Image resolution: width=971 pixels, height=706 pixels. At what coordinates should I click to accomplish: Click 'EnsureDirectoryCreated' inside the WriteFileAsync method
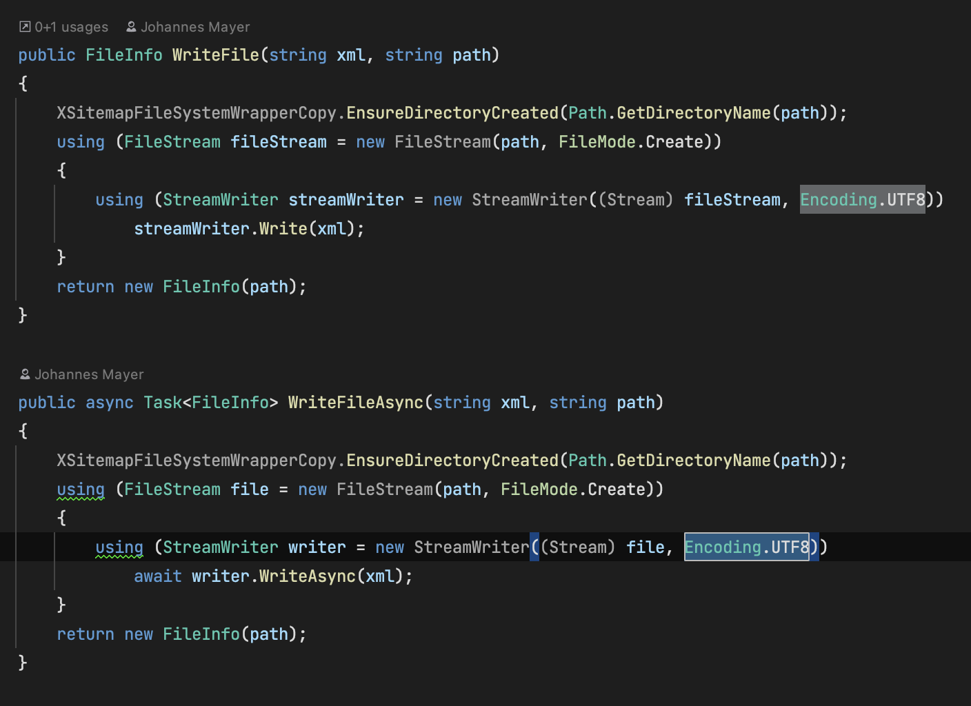(x=452, y=461)
